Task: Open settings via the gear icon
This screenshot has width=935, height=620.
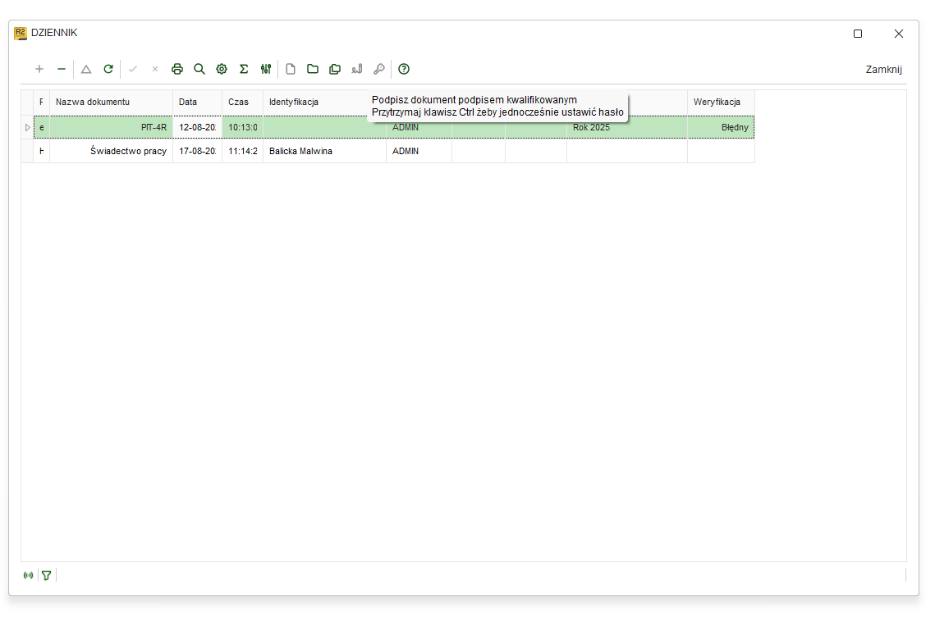Action: [x=222, y=69]
